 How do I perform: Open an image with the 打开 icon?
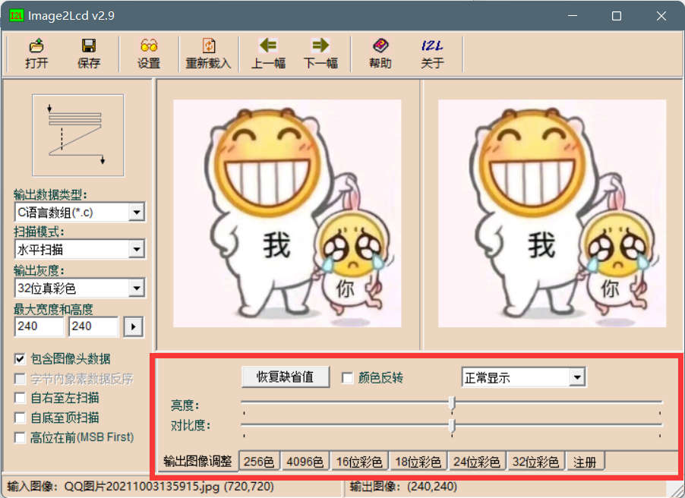(36, 53)
